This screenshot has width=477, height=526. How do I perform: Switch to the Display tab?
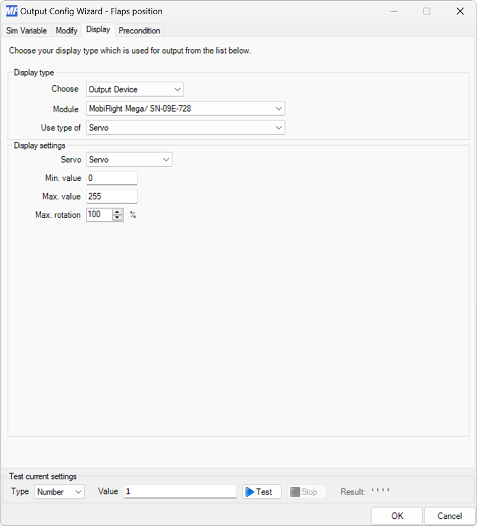pyautogui.click(x=98, y=29)
